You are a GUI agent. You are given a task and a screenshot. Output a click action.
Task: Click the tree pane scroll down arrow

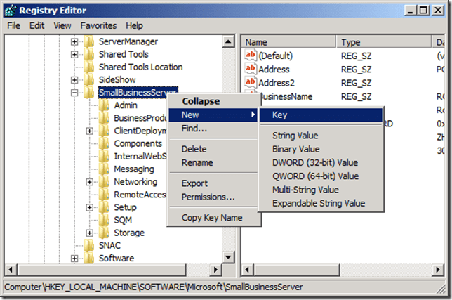coord(228,257)
